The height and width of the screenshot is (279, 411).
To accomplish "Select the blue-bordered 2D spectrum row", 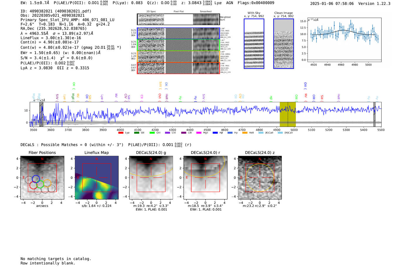I will tap(178, 33).
